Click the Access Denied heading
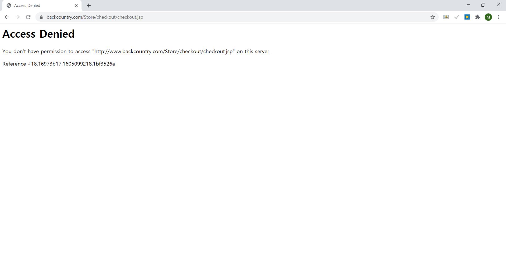 pos(38,34)
